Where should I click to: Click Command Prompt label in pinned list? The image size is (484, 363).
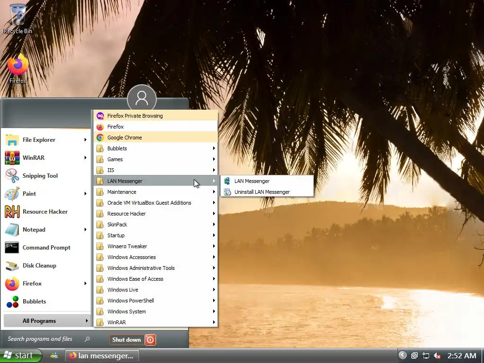[46, 248]
